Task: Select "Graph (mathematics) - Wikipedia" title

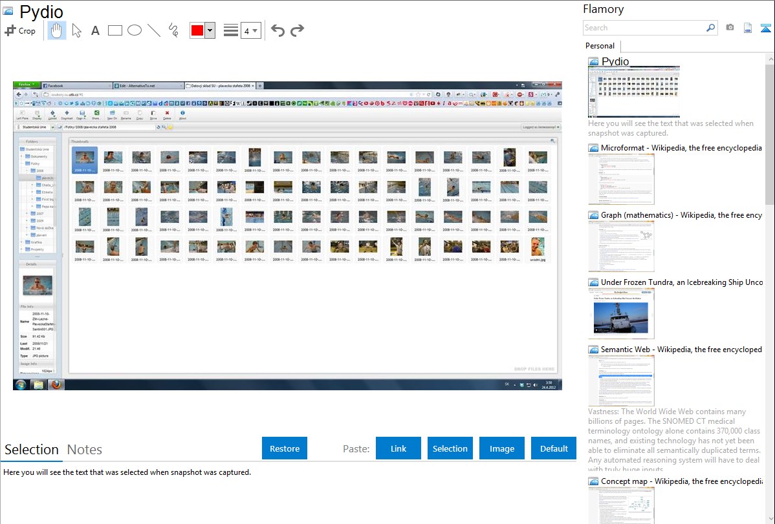Action: [681, 215]
